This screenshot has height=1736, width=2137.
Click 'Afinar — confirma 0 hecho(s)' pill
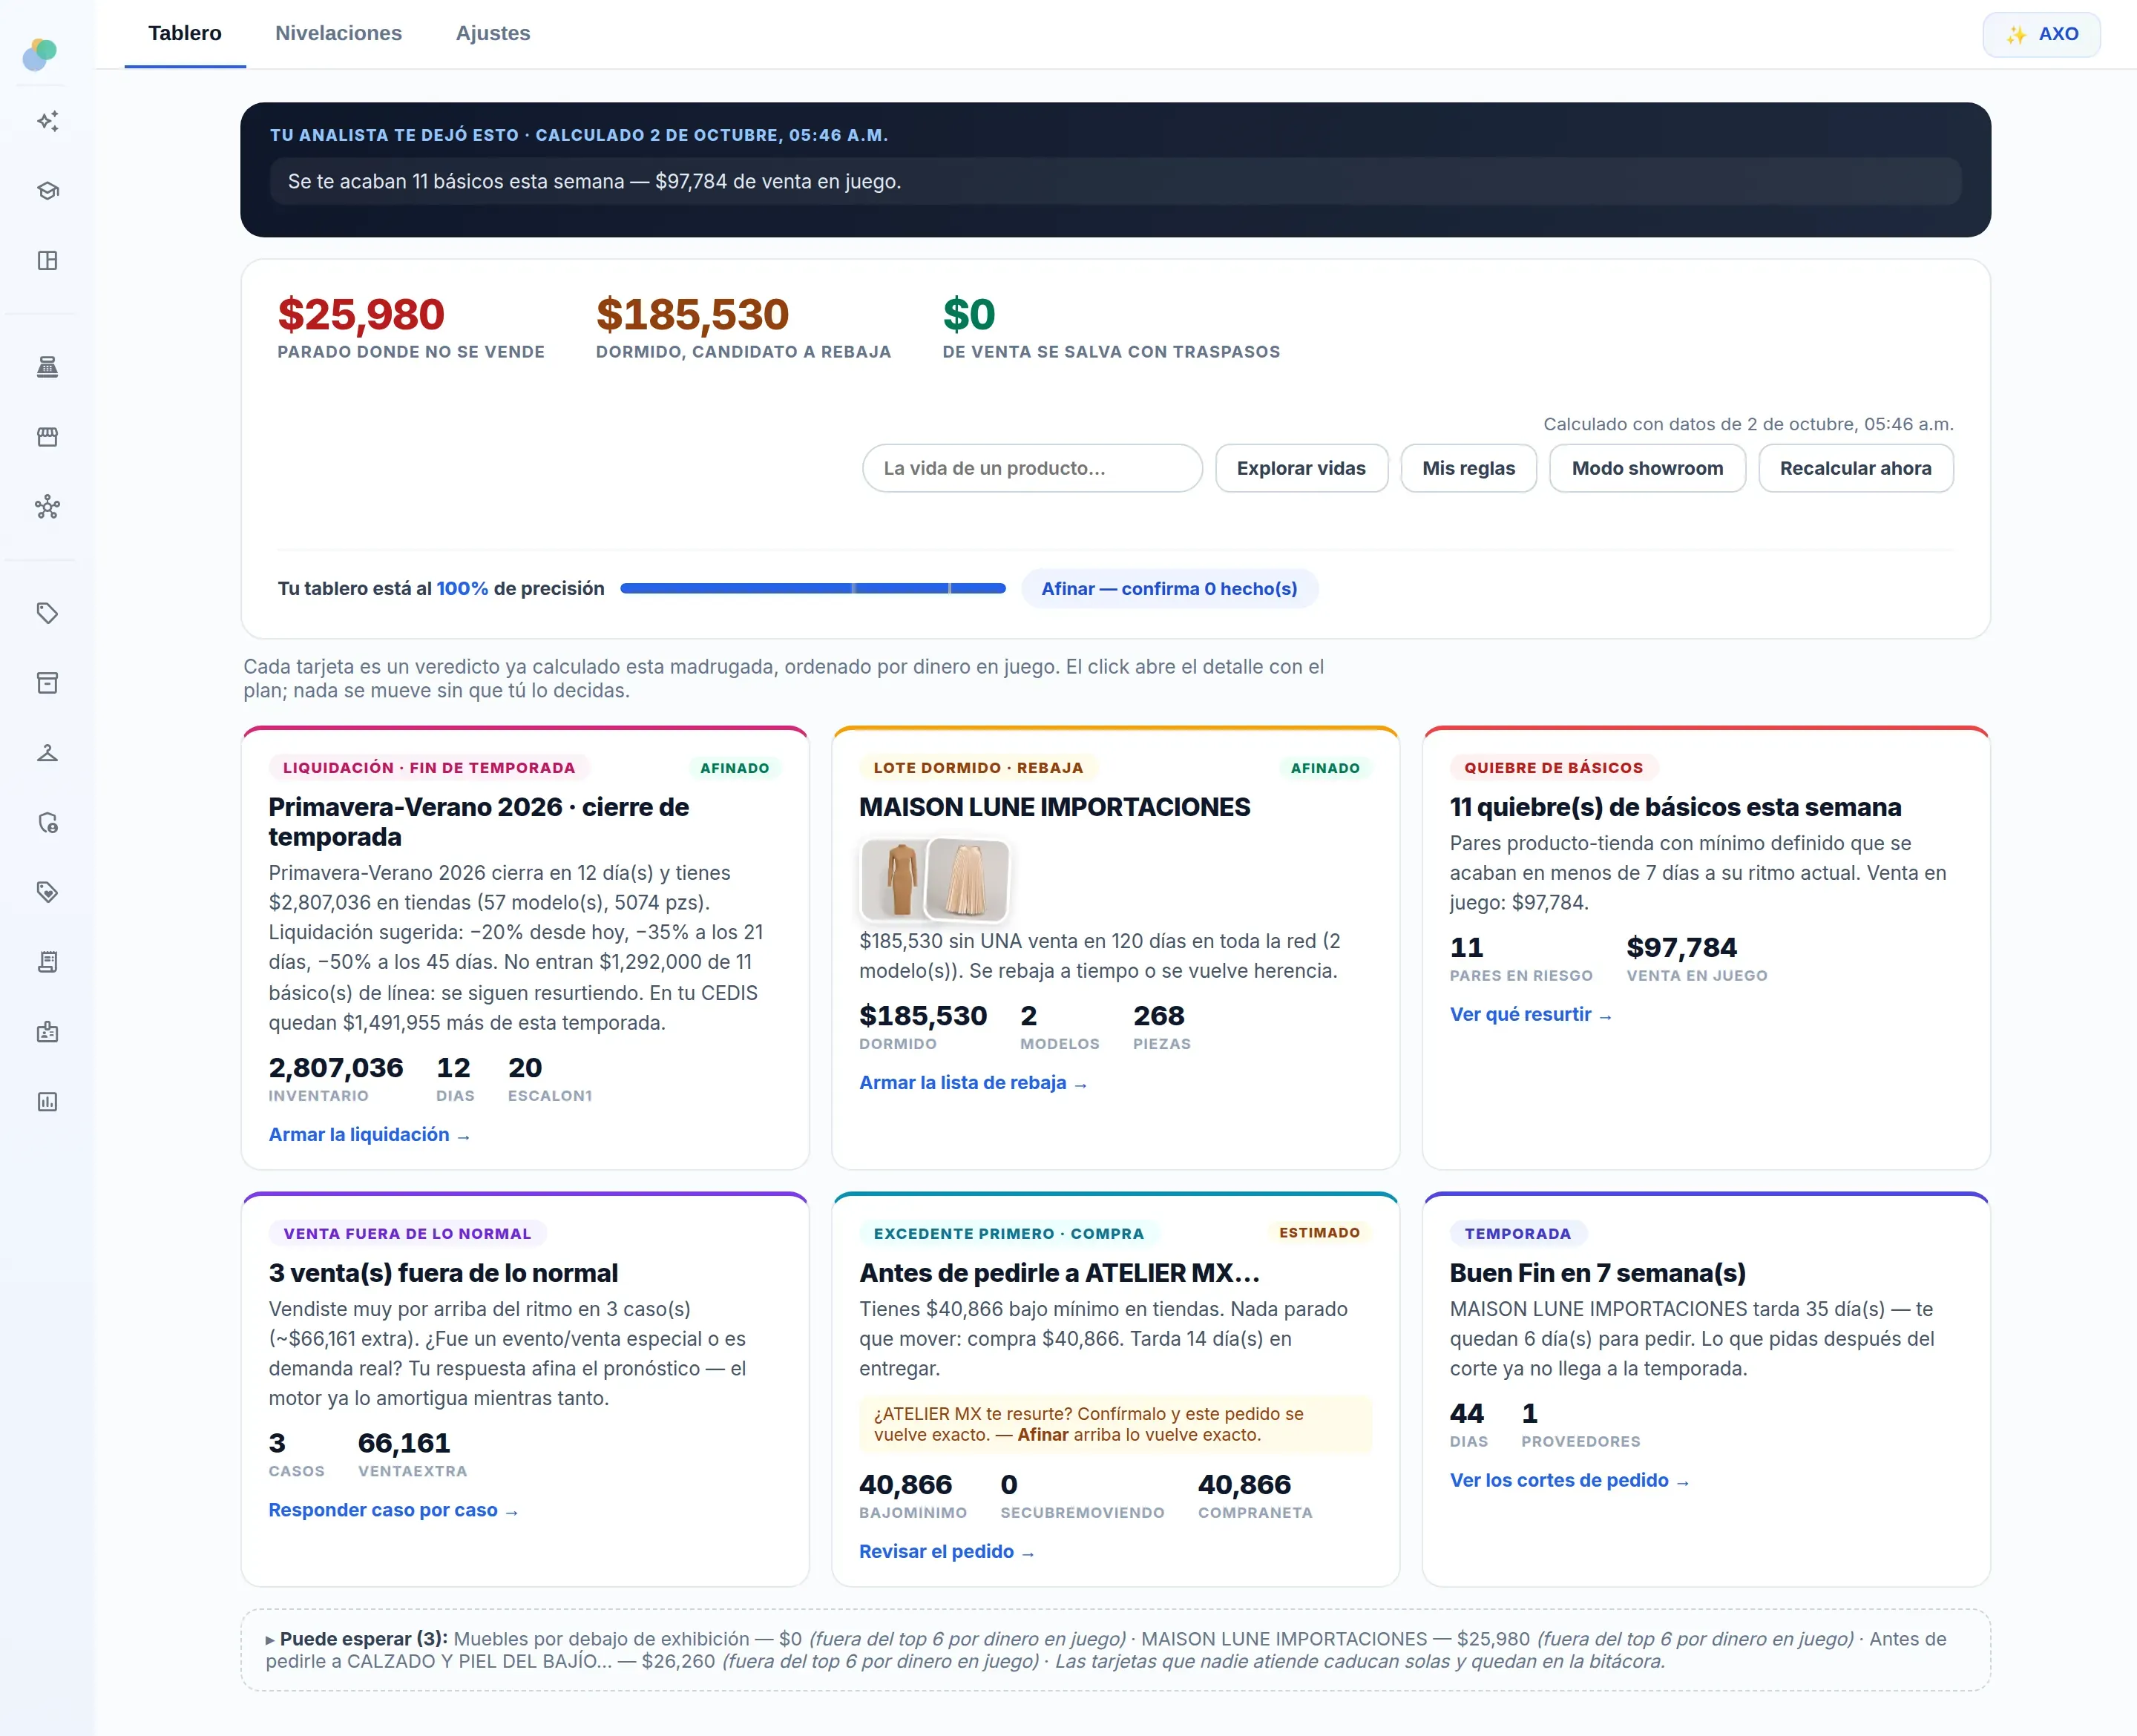[1169, 588]
